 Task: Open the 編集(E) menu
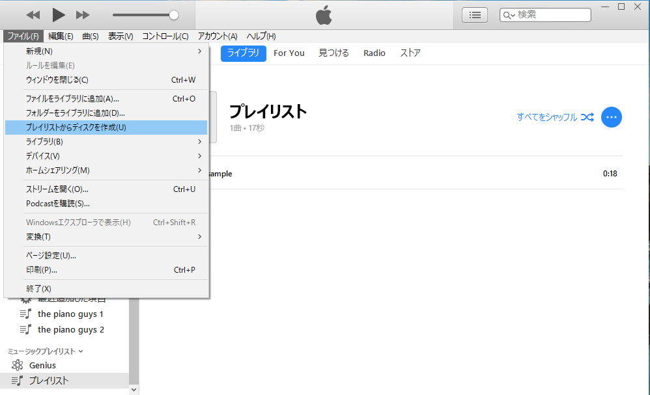pos(61,36)
